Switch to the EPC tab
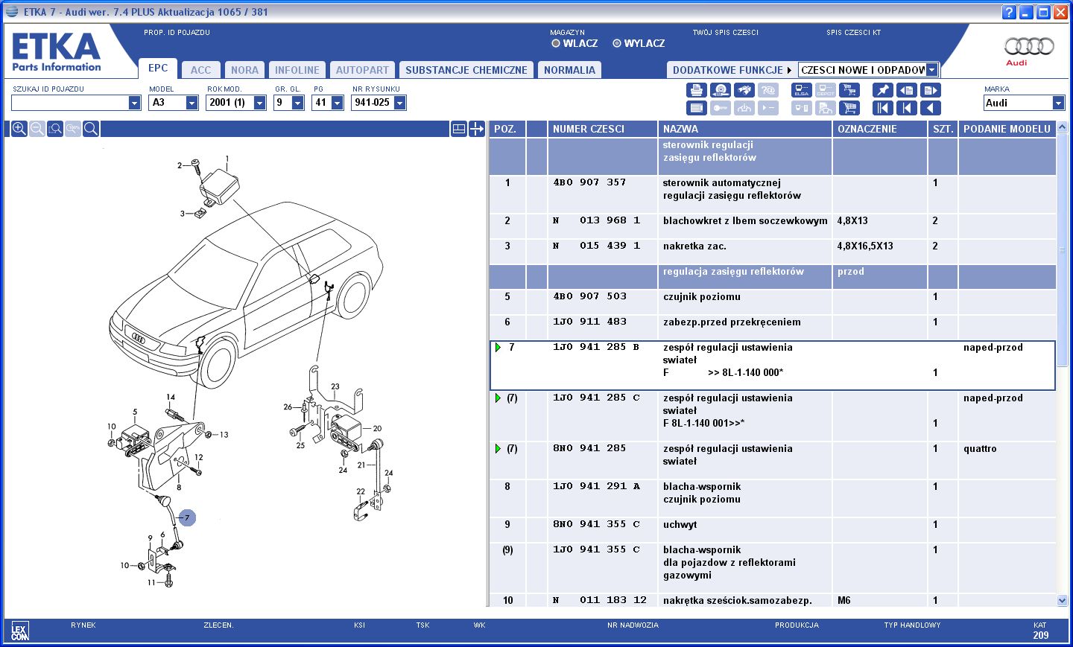 click(158, 68)
